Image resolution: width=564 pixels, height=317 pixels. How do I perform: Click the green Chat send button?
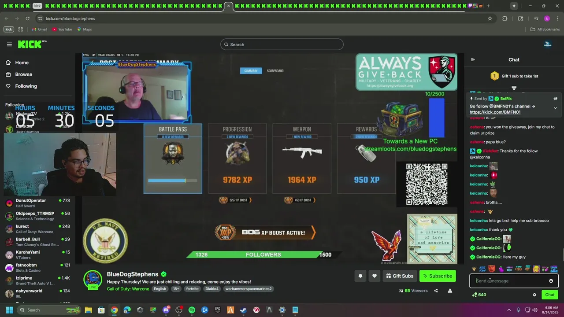pyautogui.click(x=550, y=295)
